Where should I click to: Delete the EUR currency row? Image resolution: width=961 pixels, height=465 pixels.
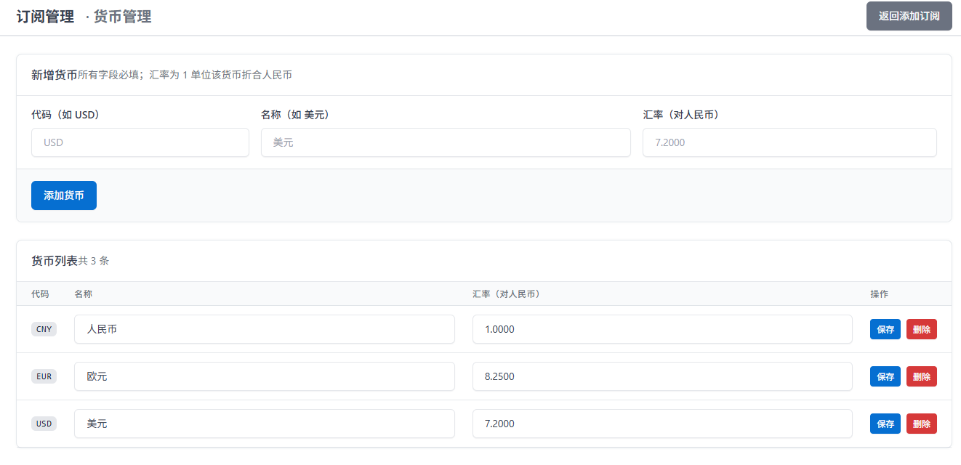pos(921,376)
